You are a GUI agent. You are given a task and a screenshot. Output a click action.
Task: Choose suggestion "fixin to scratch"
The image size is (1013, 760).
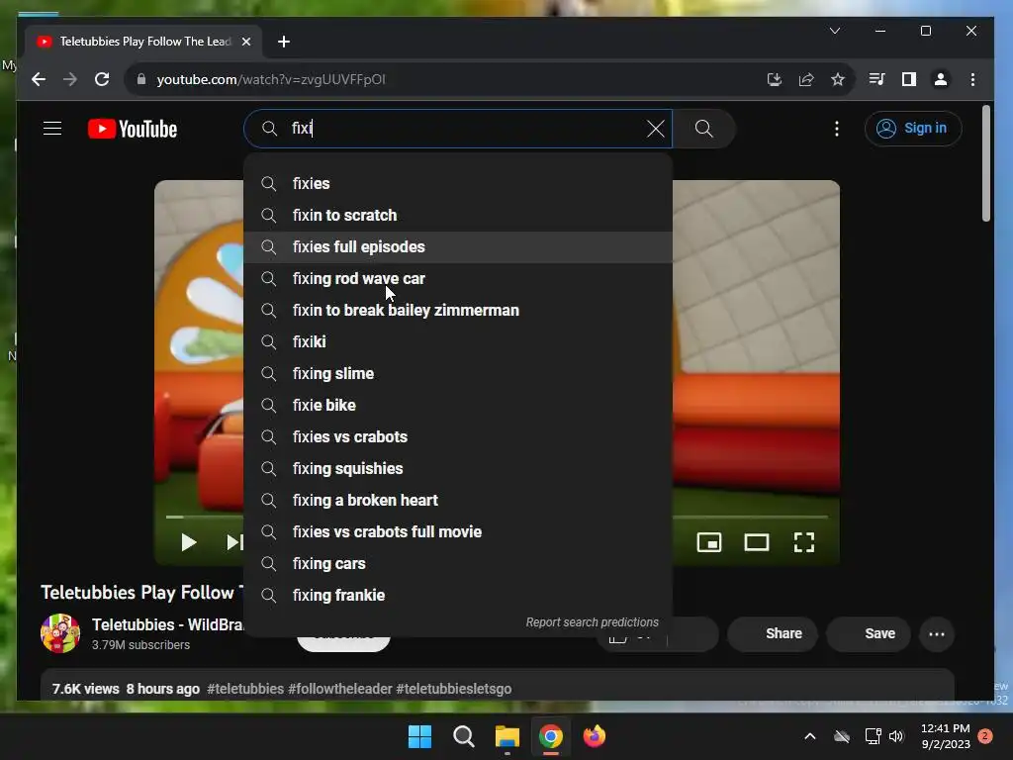coord(458,215)
